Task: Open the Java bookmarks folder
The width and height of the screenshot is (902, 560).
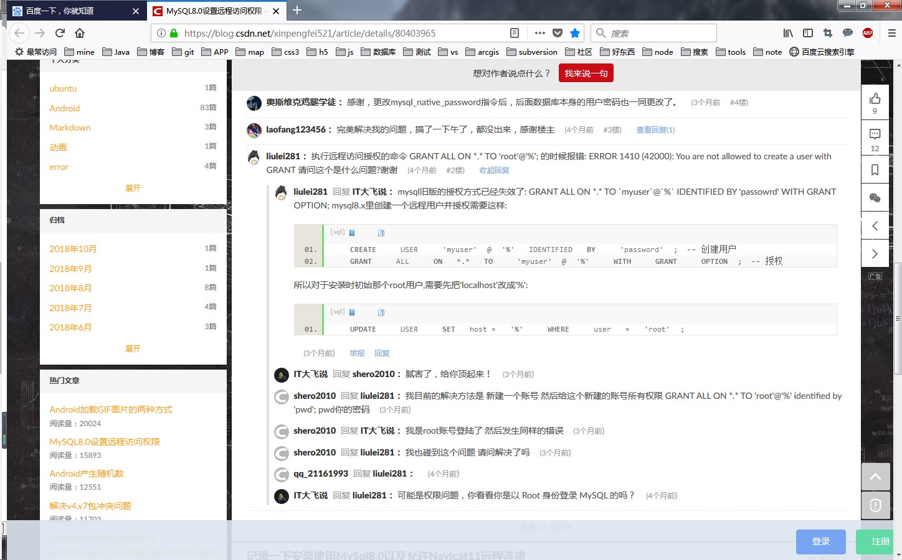Action: coord(116,52)
